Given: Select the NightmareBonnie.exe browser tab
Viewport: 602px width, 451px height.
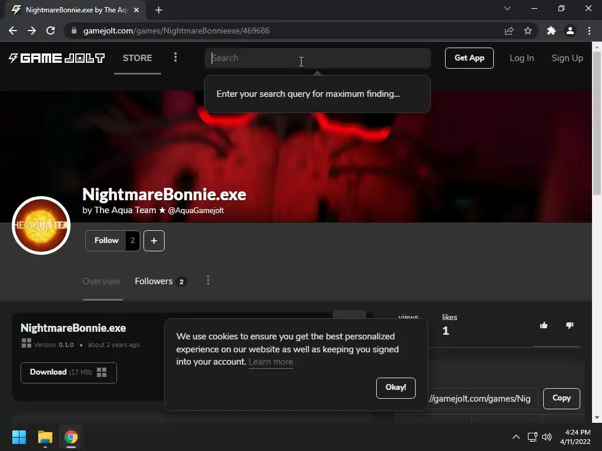Looking at the screenshot, I should point(75,10).
